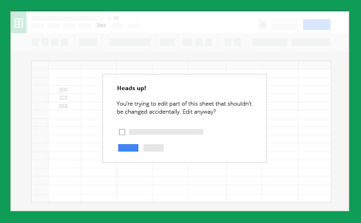
Task: Click the gray cancel button in dialog
Action: click(153, 148)
